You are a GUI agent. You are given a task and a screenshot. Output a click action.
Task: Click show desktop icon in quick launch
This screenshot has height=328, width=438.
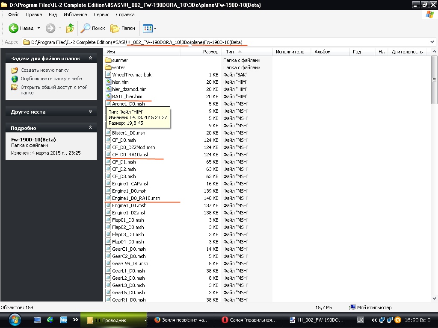tap(37, 320)
